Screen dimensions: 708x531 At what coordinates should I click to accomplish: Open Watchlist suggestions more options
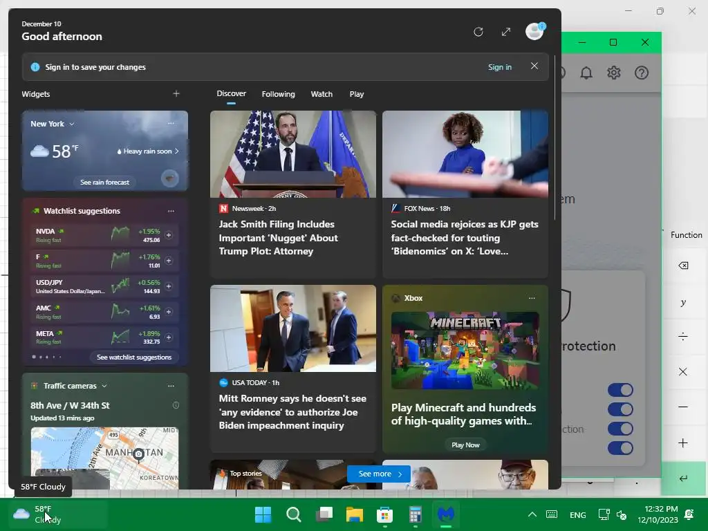[x=171, y=211]
